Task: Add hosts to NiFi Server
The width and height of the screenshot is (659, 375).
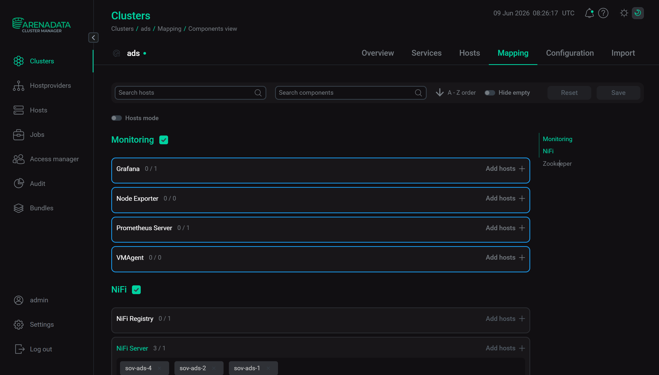Action: pos(505,348)
